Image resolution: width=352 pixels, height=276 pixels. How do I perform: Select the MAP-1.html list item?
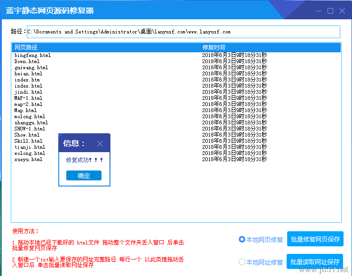click(28, 98)
